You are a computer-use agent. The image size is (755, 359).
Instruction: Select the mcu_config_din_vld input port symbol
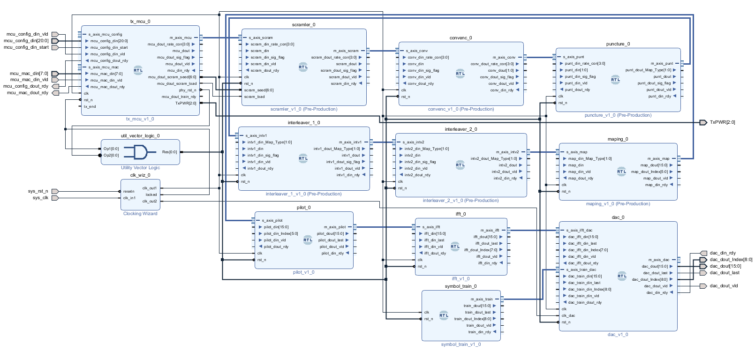point(55,34)
